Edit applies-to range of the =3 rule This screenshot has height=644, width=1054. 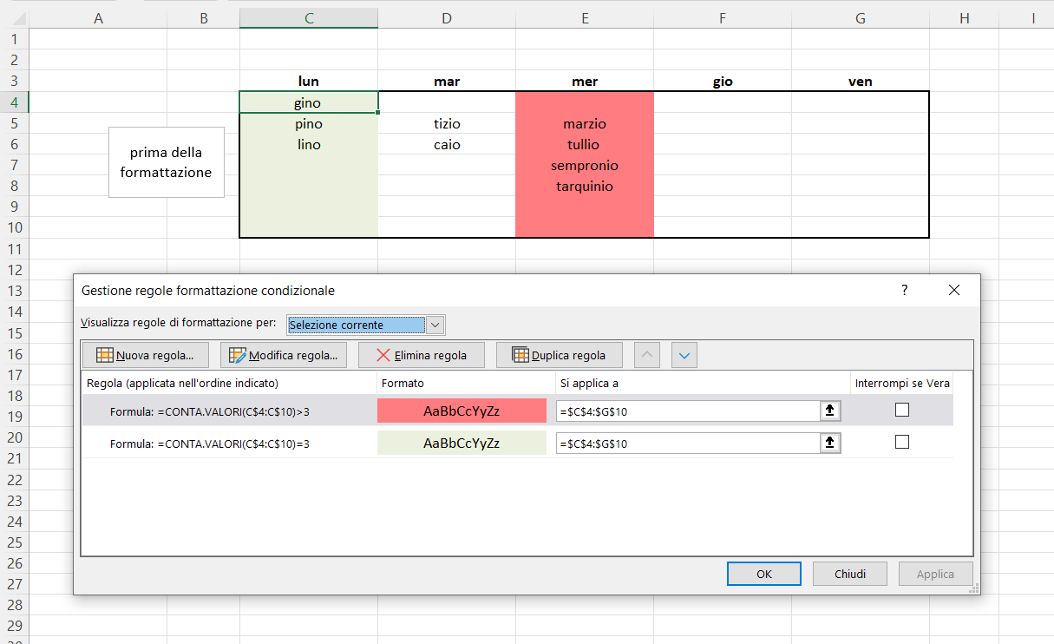[x=688, y=443]
